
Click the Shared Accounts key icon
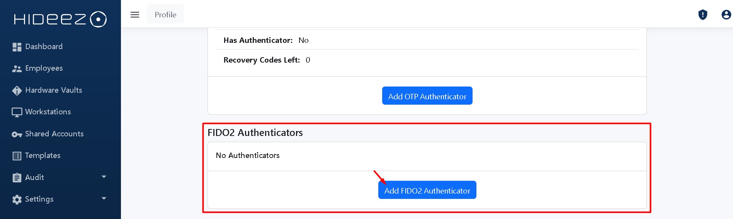(x=17, y=134)
